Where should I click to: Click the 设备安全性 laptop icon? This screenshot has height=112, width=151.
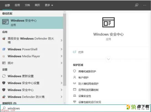pyautogui.click(x=75, y=96)
